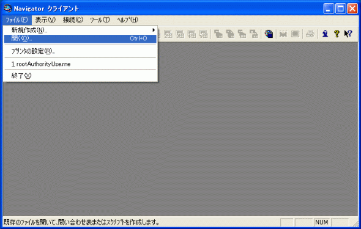
Task: Open the 表示(V) menu
Action: tap(45, 20)
